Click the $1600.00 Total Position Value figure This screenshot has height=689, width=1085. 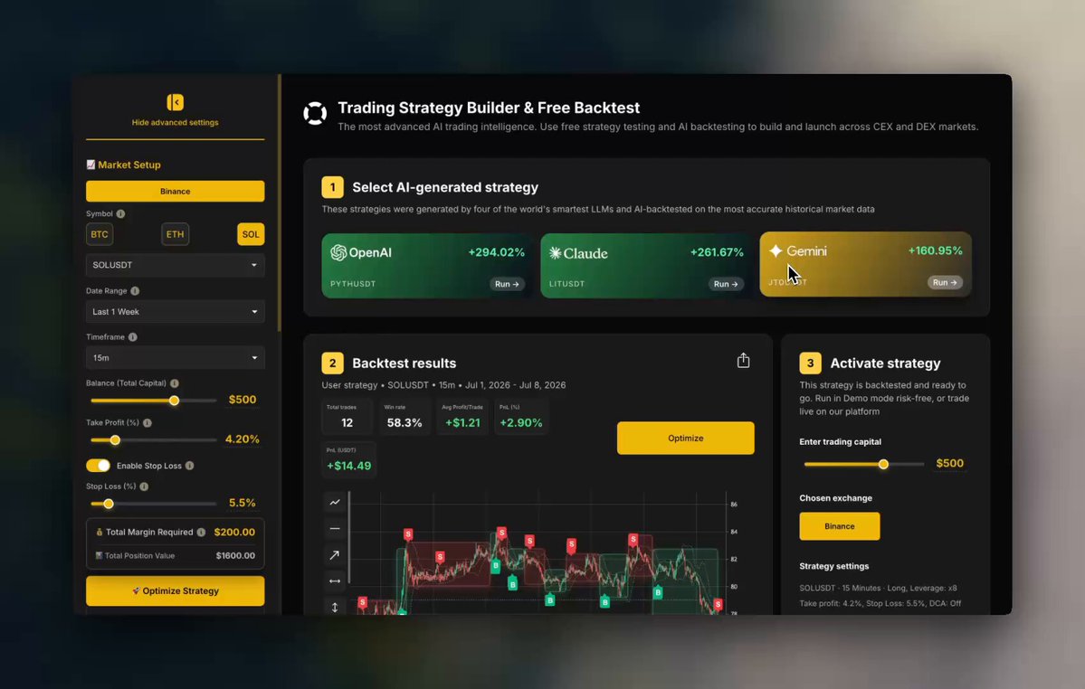pos(235,555)
